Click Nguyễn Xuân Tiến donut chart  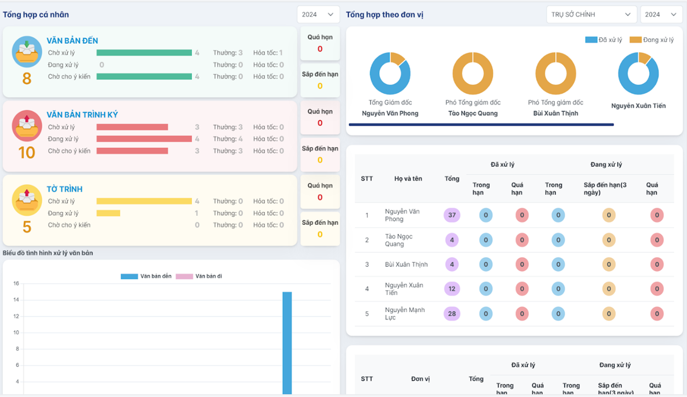pos(638,73)
